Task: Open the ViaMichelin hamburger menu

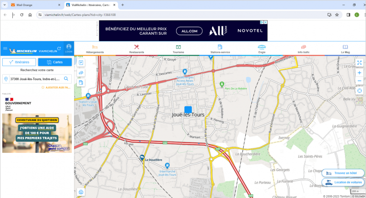Action: (x=5, y=49)
